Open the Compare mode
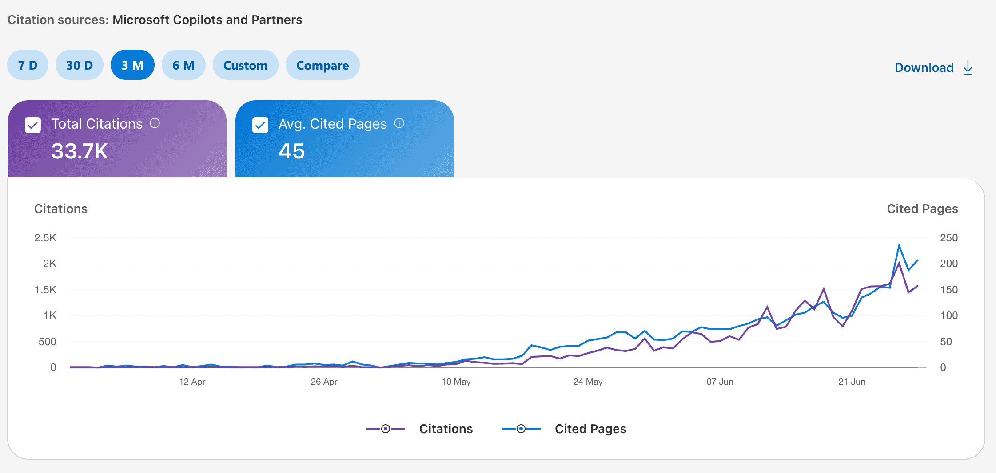This screenshot has height=473, width=996. (x=323, y=65)
